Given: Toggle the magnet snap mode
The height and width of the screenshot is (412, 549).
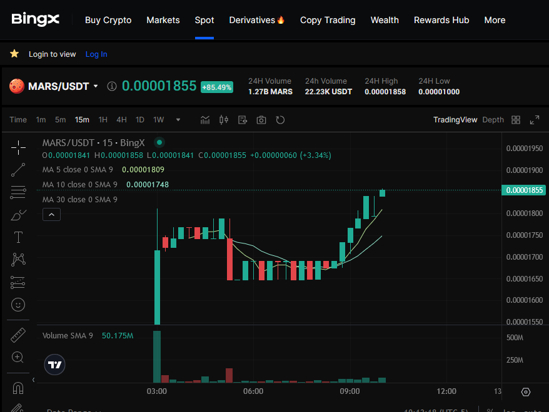Looking at the screenshot, I should (x=18, y=388).
